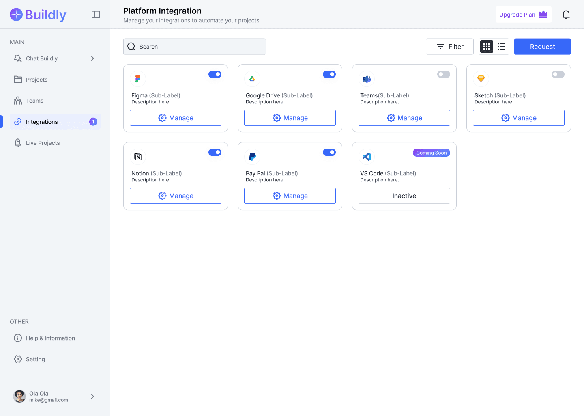This screenshot has height=416, width=584.
Task: Manage the Google Drive integration
Action: [290, 118]
